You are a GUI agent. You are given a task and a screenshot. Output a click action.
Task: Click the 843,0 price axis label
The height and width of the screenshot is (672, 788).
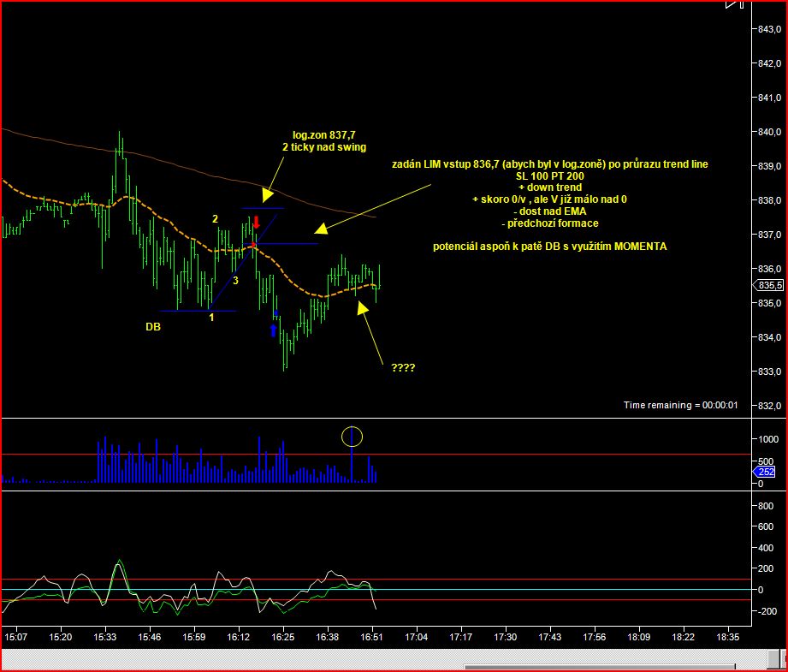pos(769,29)
